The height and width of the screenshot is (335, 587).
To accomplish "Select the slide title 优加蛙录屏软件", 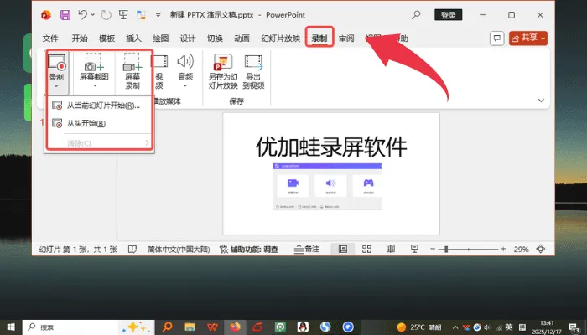I will click(x=331, y=147).
